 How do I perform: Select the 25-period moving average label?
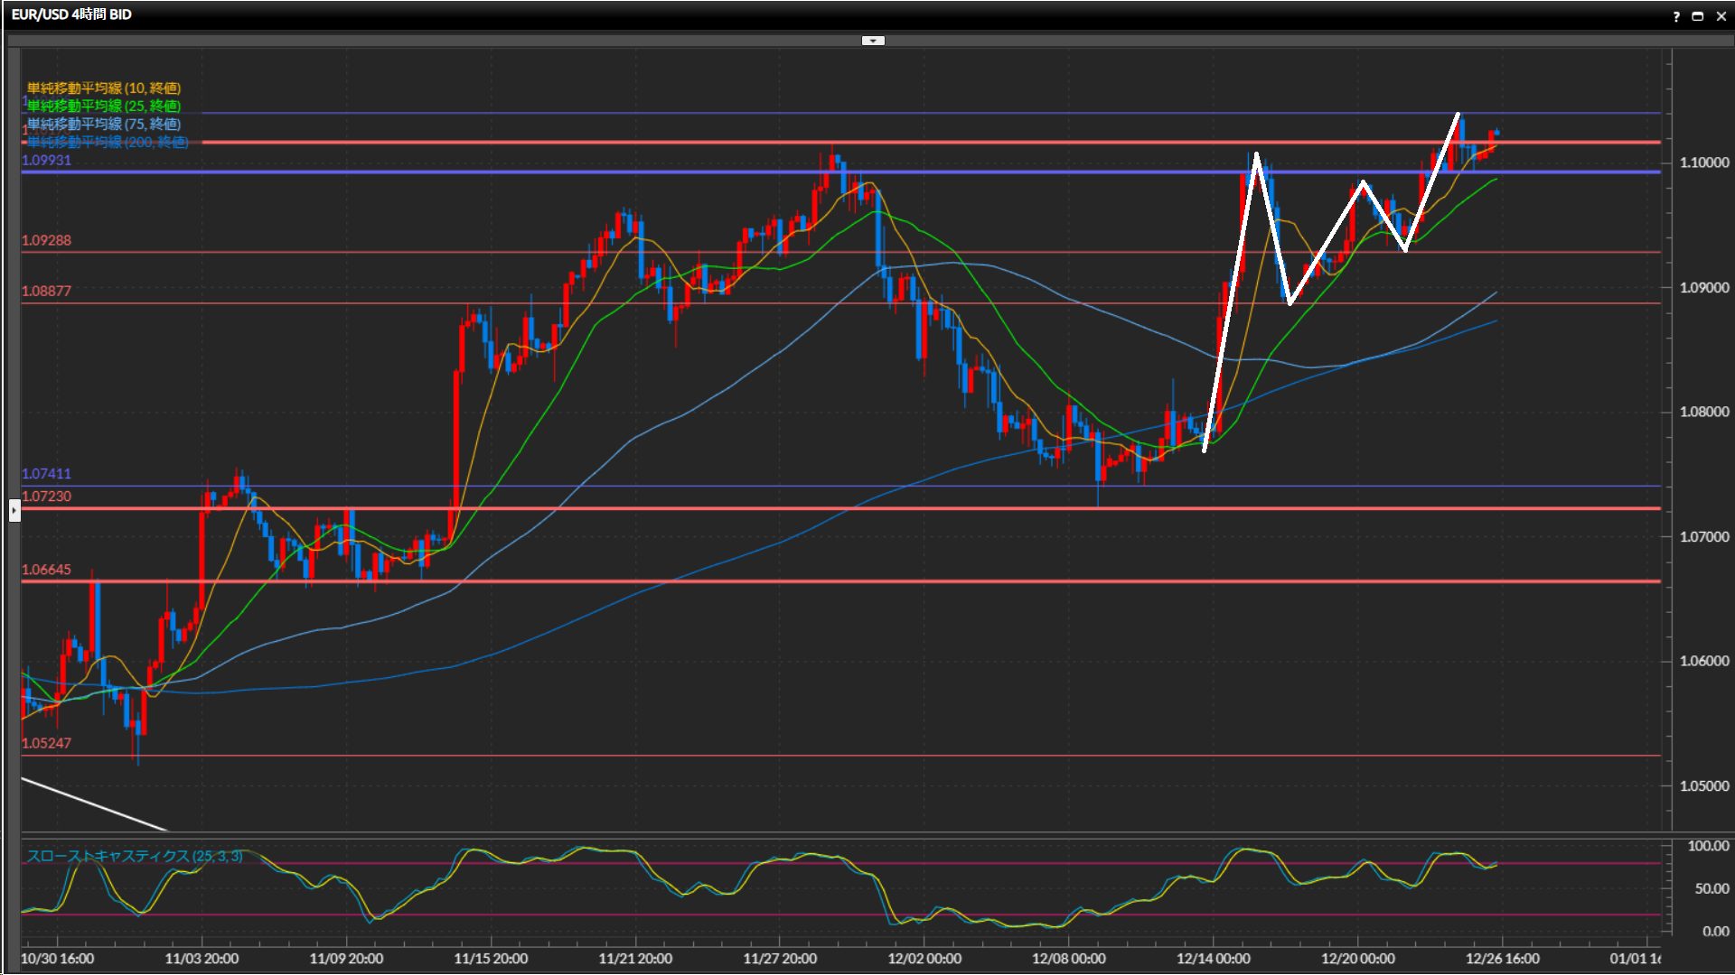pos(104,106)
